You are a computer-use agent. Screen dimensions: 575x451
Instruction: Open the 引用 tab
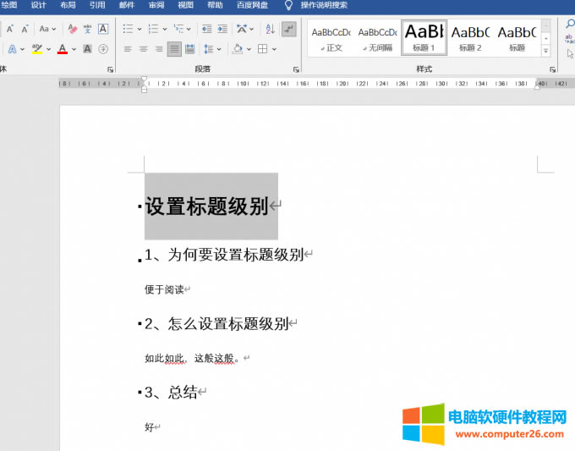[97, 5]
